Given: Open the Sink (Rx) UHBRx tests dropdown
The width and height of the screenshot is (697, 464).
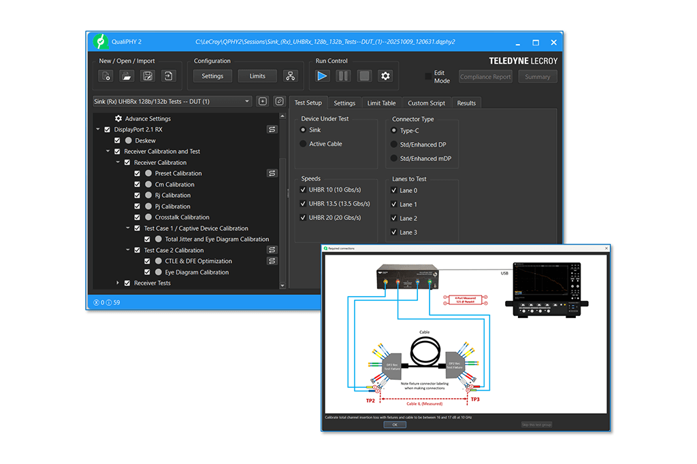Looking at the screenshot, I should [x=172, y=102].
